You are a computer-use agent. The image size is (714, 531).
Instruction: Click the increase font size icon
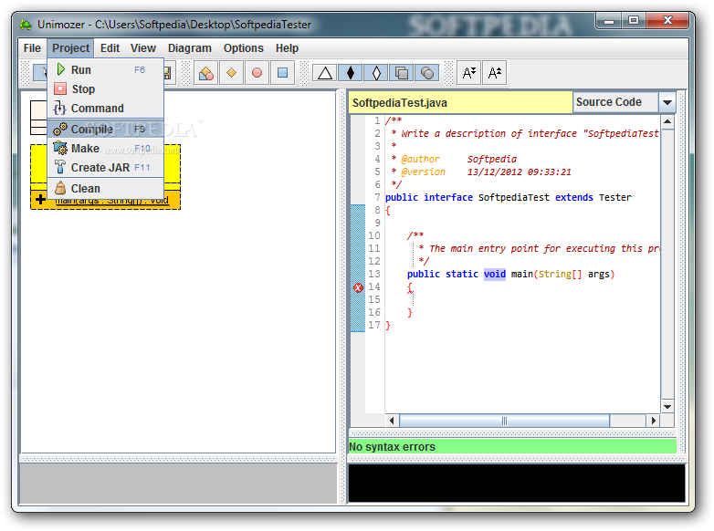495,73
